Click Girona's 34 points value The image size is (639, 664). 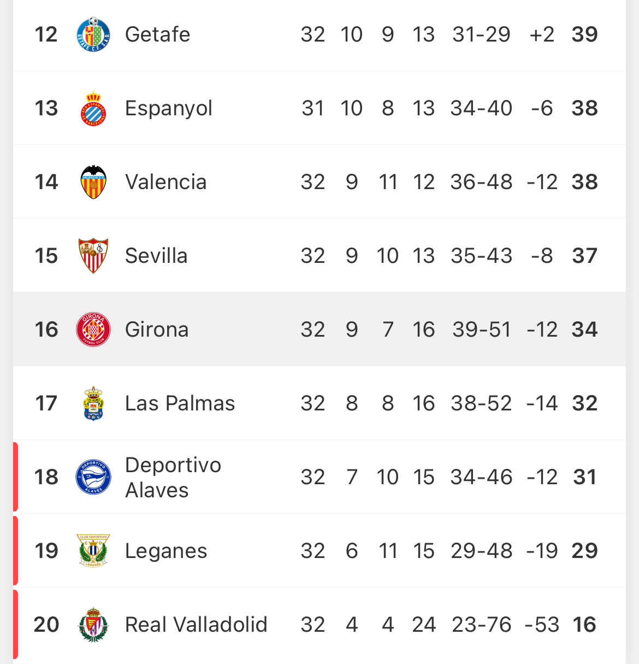pyautogui.click(x=584, y=330)
